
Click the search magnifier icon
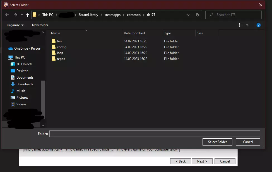click(211, 15)
